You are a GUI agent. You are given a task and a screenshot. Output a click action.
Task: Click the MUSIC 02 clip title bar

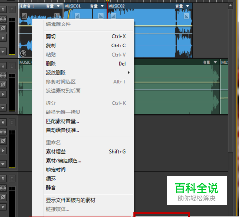pos(150,6)
